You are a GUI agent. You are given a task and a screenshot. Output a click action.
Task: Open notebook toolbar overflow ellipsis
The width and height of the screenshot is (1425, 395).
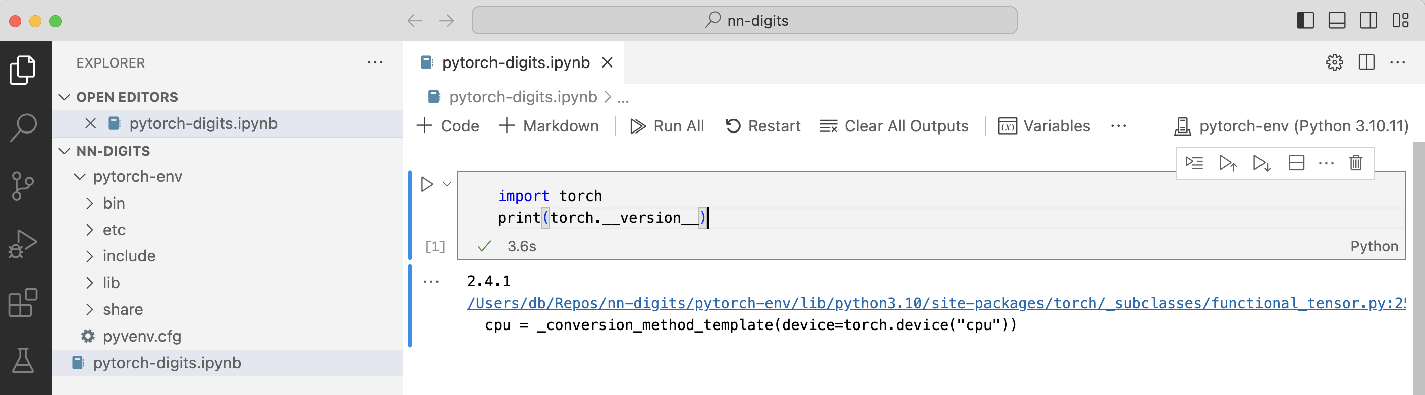[1118, 126]
